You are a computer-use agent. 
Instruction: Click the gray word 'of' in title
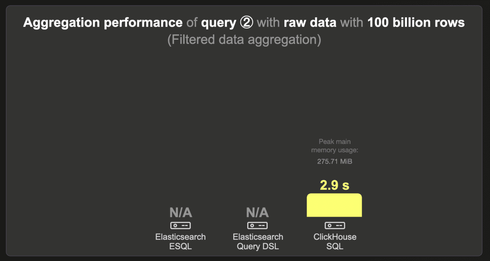pos(192,23)
